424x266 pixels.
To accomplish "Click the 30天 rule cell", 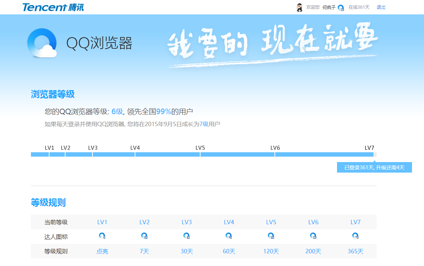I will point(187,251).
